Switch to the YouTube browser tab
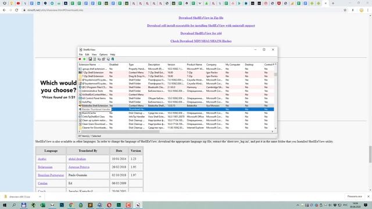Screen dimensions: 372x209 coord(18,3)
